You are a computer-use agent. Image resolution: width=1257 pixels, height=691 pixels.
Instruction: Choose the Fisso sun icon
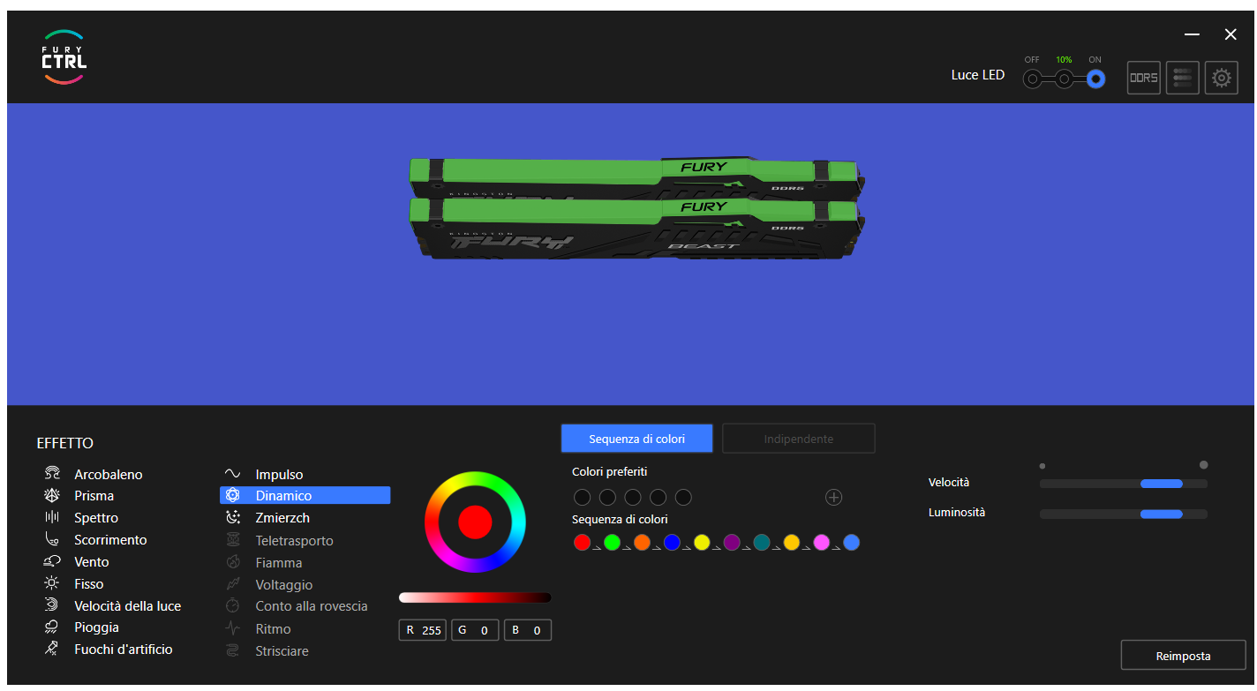coord(53,584)
